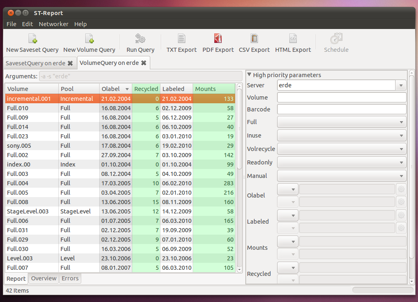
Task: Create a New Saveset Query
Action: (x=32, y=43)
